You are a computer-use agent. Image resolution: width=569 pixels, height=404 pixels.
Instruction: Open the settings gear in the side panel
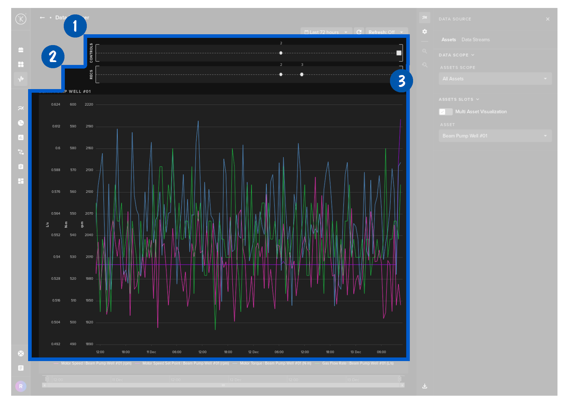click(x=425, y=32)
